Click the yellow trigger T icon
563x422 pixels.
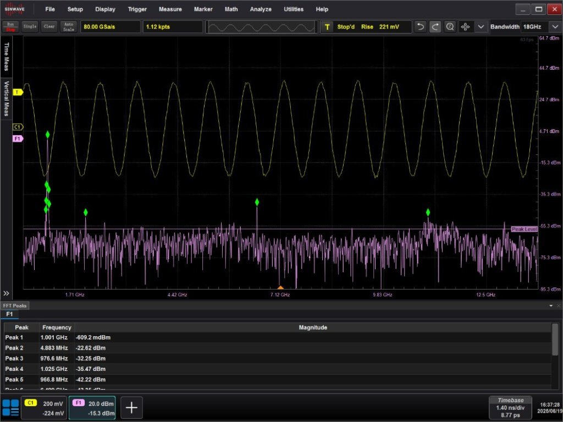328,26
